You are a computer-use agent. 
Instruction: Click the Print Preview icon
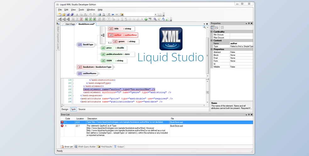click(x=103, y=14)
